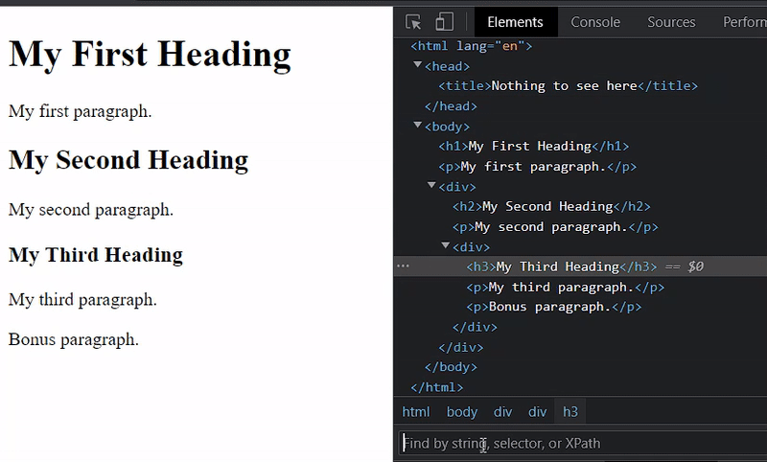Image resolution: width=767 pixels, height=462 pixels.
Task: Click the page's My First Heading text
Action: 150,55
